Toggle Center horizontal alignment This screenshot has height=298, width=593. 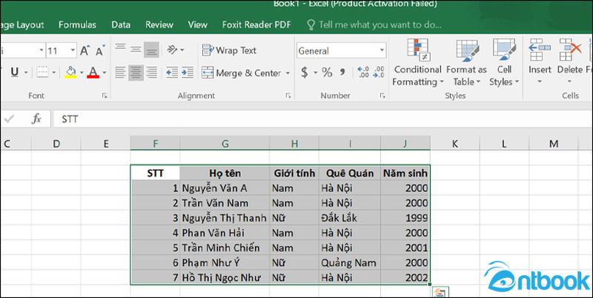coord(136,73)
